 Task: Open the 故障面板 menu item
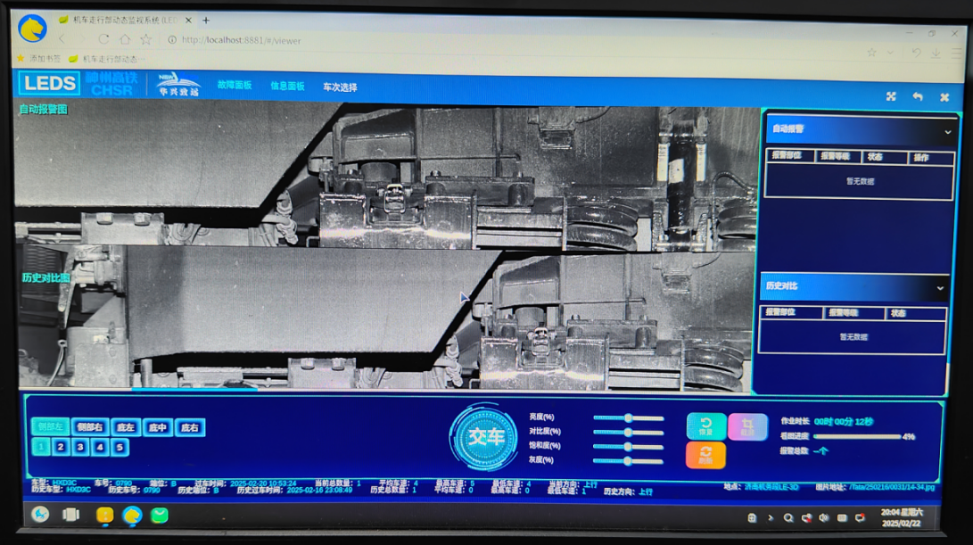(x=235, y=86)
